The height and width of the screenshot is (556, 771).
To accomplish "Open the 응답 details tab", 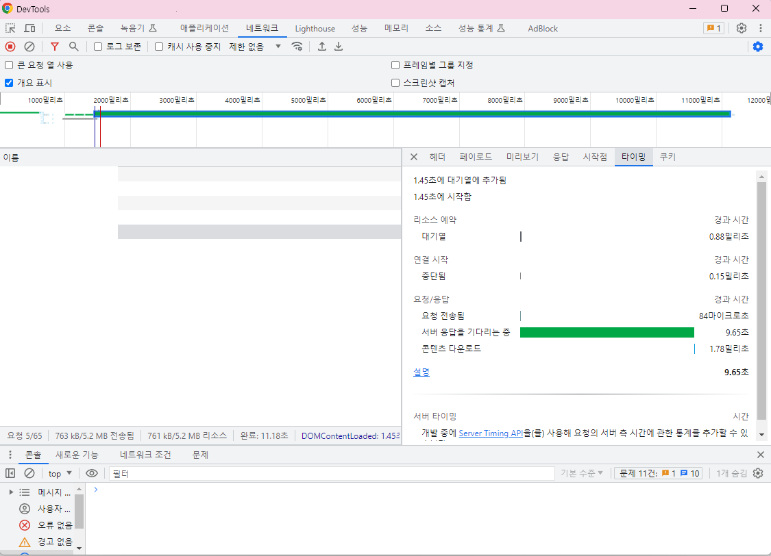I will [561, 157].
